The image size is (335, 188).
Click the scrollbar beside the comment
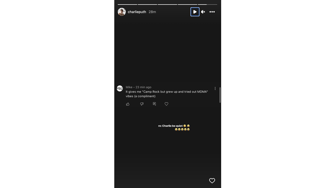pos(220,95)
